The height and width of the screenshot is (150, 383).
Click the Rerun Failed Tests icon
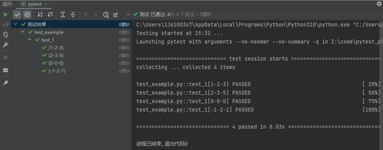point(5,25)
